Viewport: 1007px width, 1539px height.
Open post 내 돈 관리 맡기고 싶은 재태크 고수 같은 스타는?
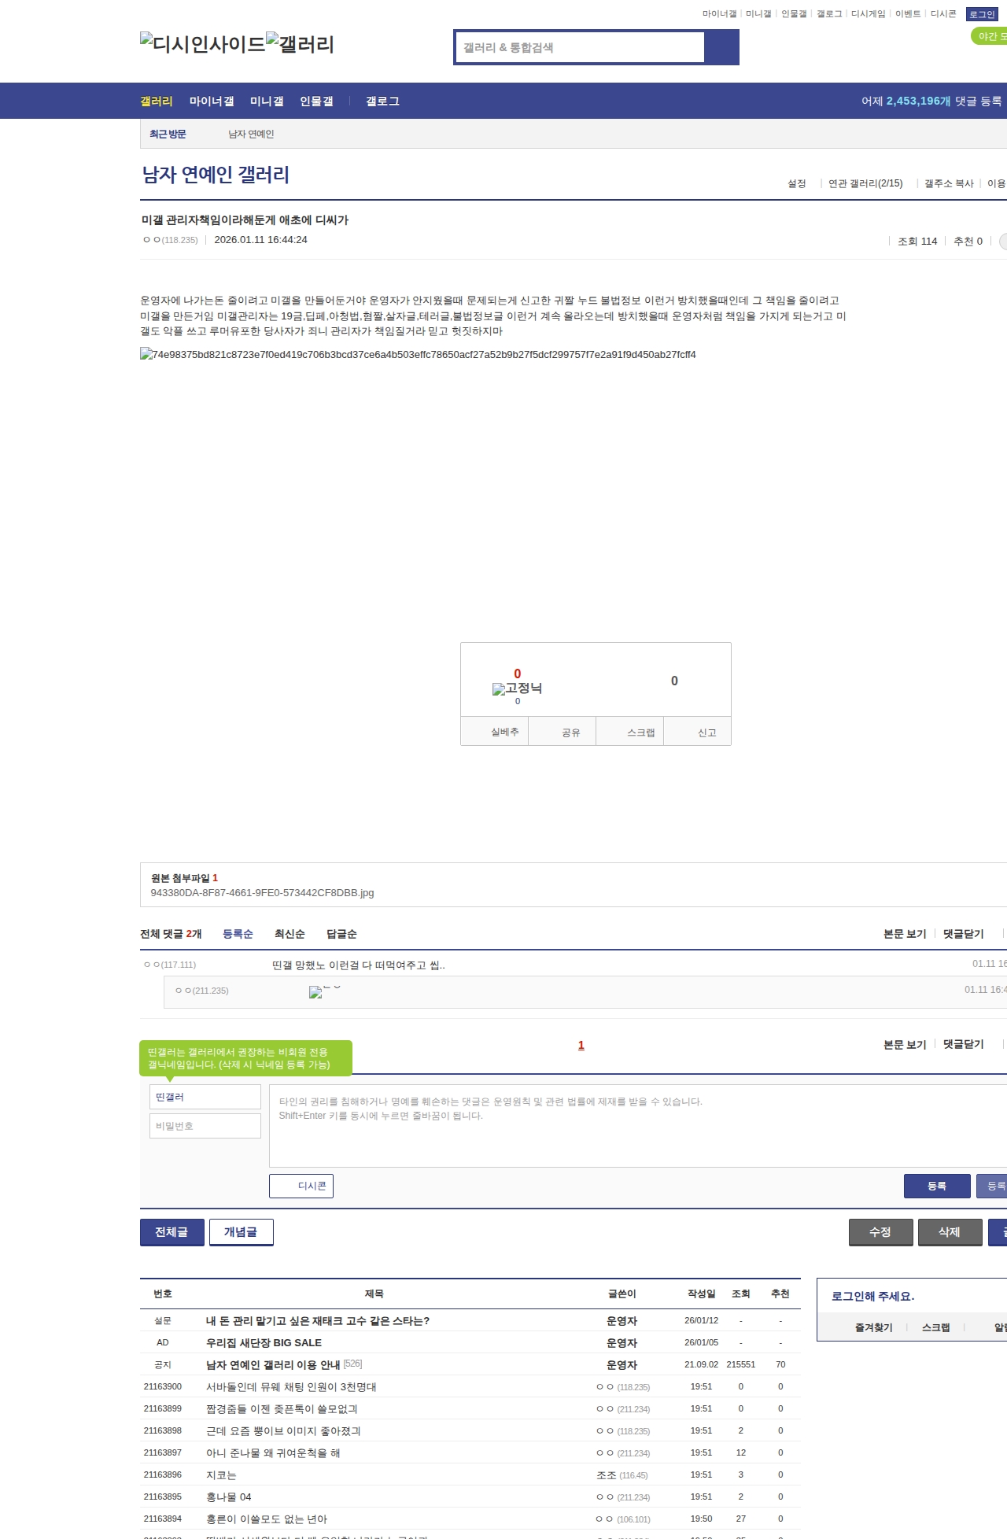pyautogui.click(x=318, y=1321)
